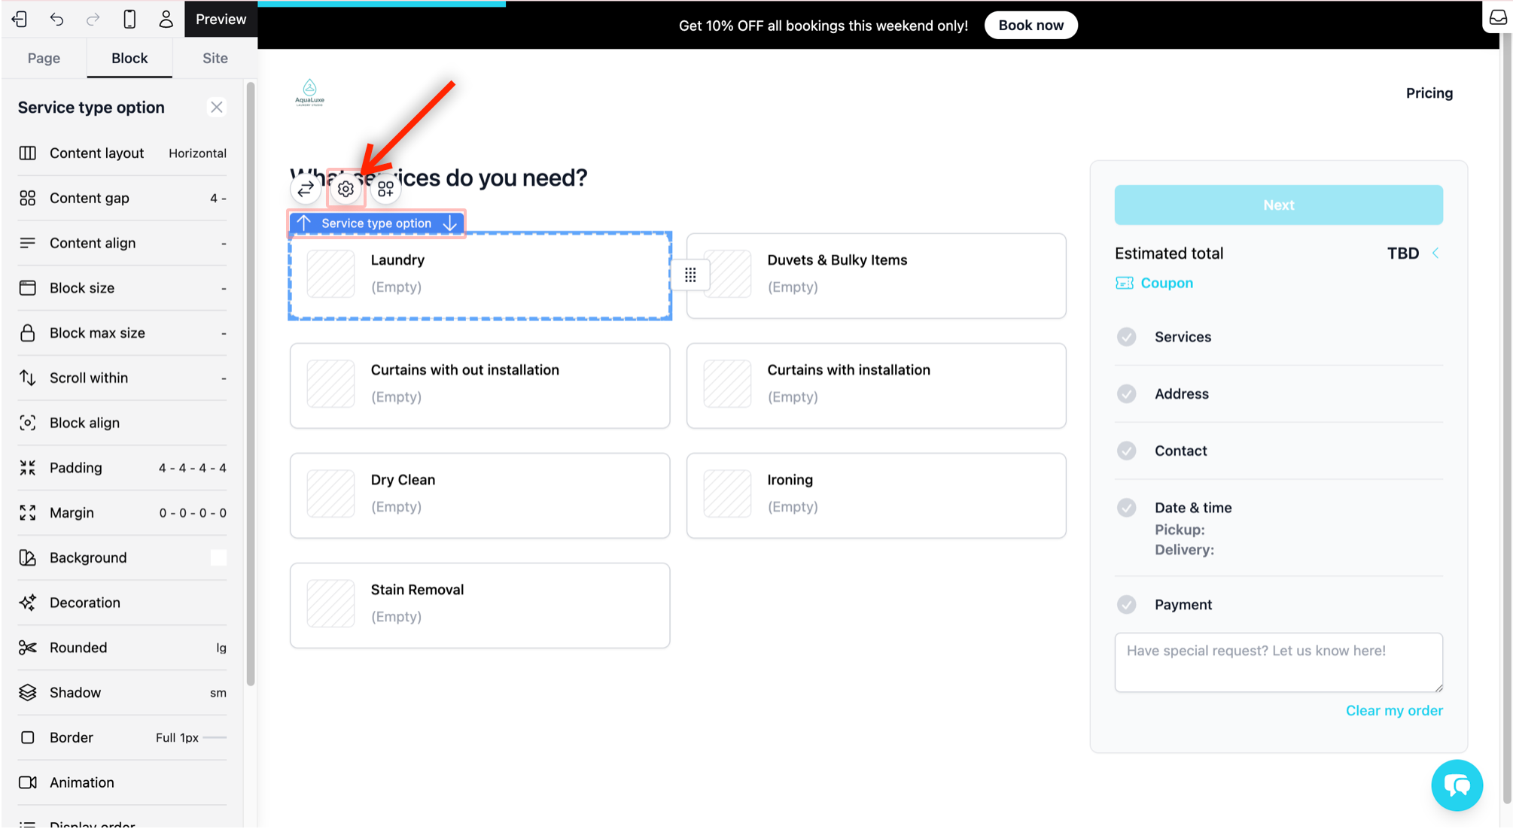The width and height of the screenshot is (1513, 829).
Task: Toggle the Services step checkmark
Action: [x=1126, y=337]
